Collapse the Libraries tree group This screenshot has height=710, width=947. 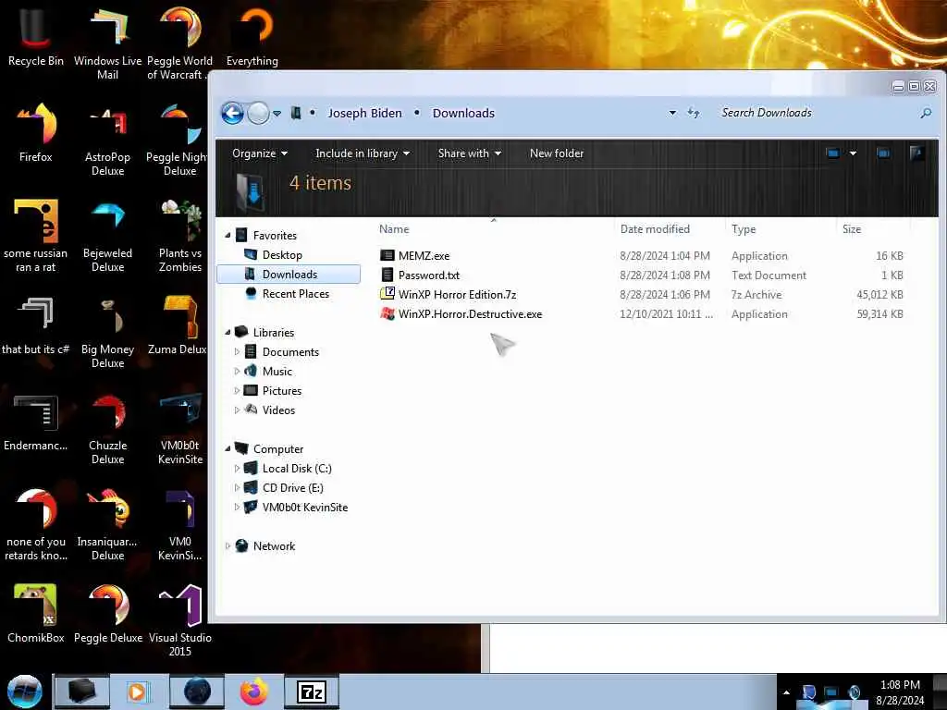(228, 333)
